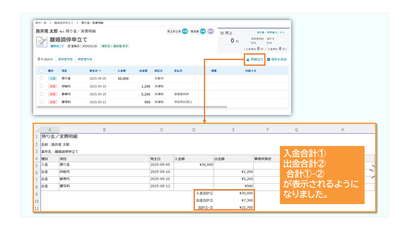The height and width of the screenshot is (230, 409).
Task: Go to 離婚調停申立て breadcrumb item
Action: coord(64,23)
